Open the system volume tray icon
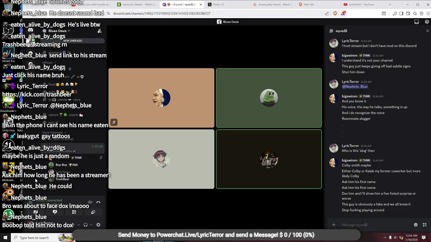The width and height of the screenshot is (431, 242). 396,238
